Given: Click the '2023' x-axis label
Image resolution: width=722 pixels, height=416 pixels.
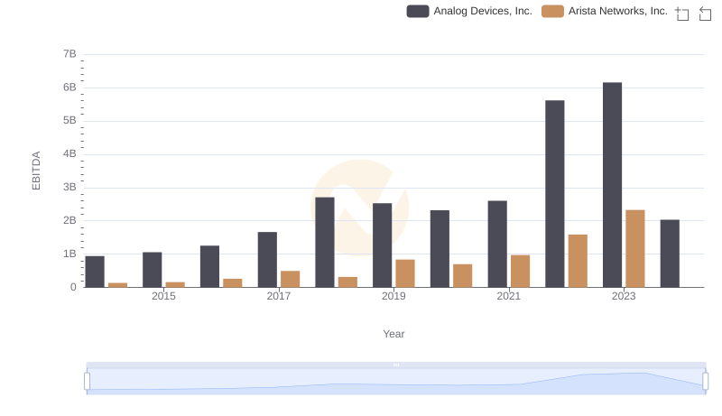Looking at the screenshot, I should 624,296.
